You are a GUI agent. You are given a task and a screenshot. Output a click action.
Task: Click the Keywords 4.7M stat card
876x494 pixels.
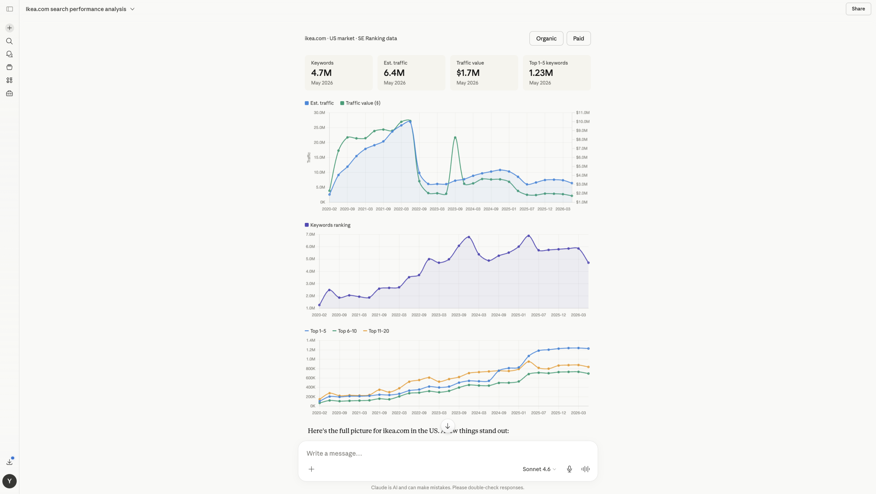(x=338, y=73)
